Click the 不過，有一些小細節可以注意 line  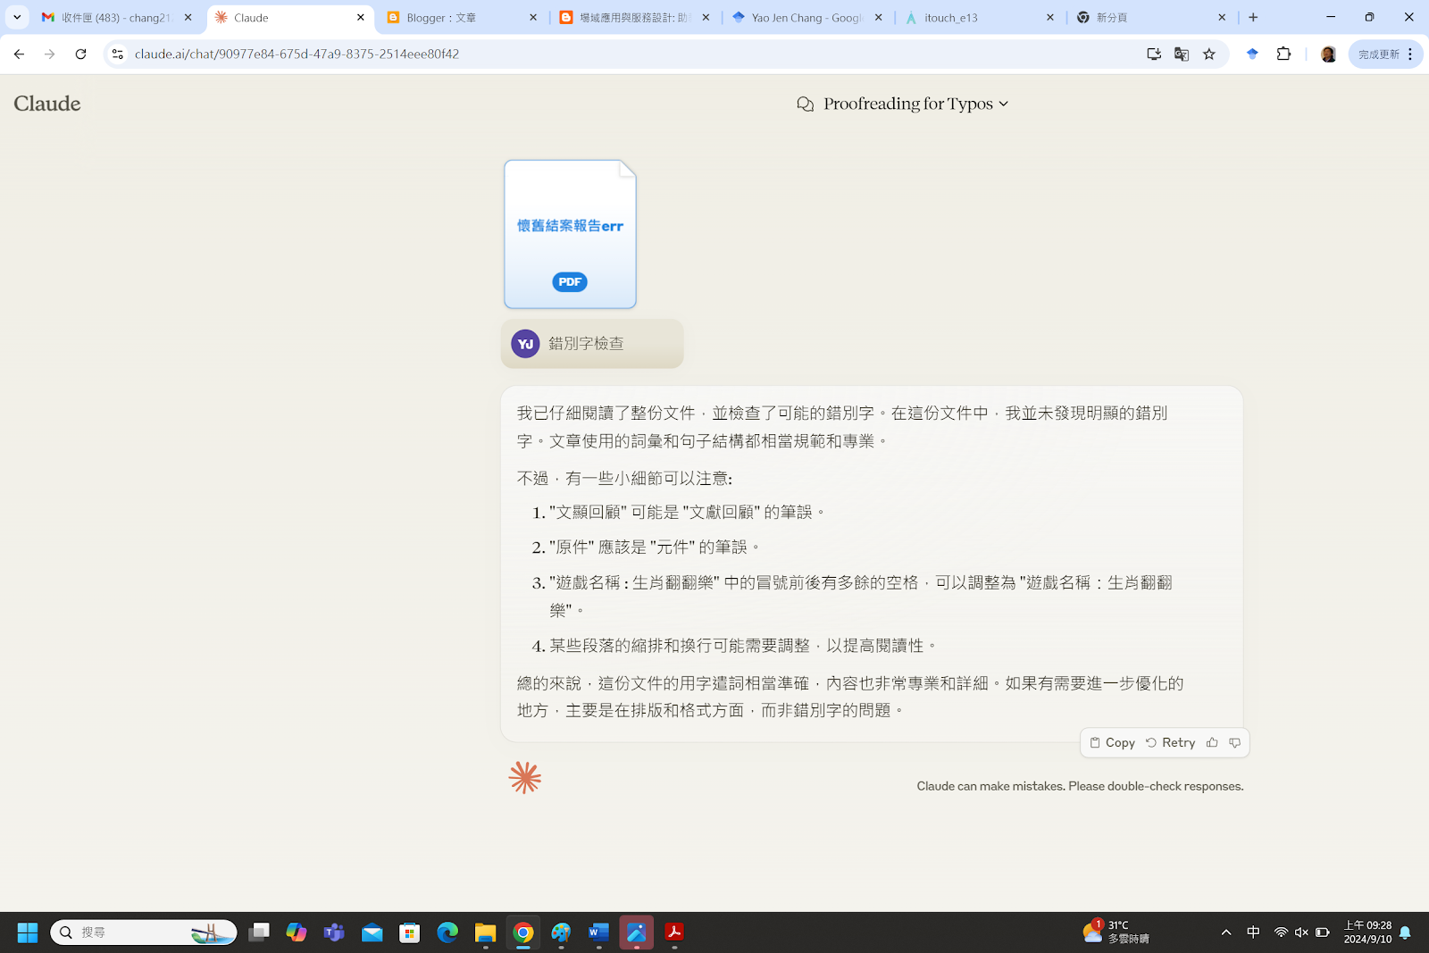coord(624,479)
